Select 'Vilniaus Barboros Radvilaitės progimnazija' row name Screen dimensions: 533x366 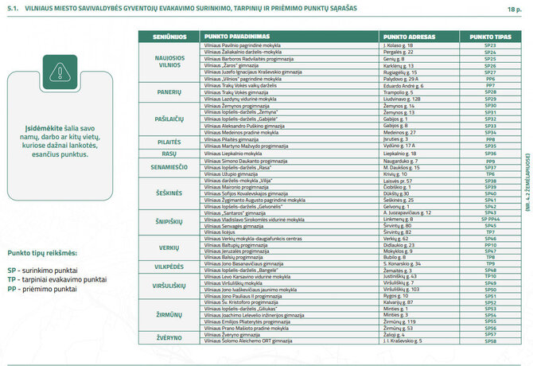249,59
